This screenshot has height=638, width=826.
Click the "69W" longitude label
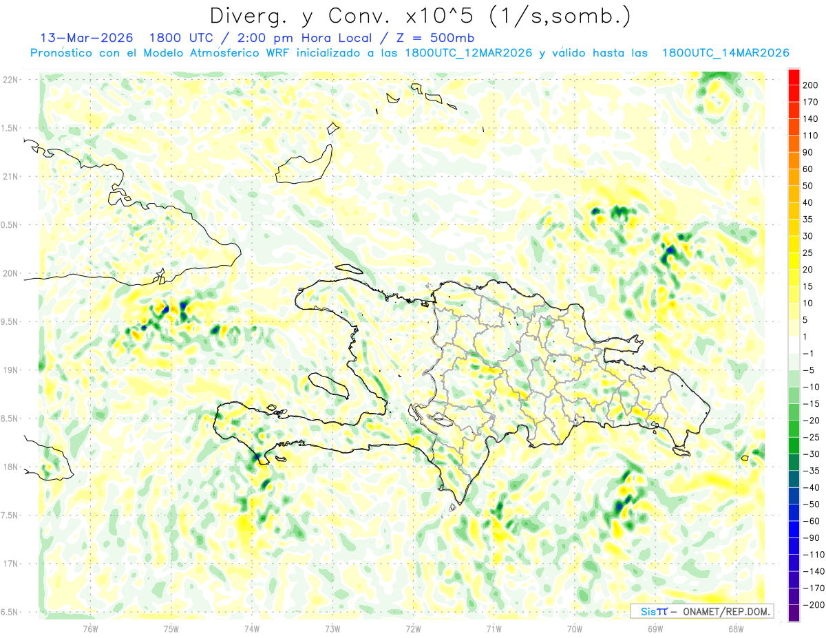tap(655, 629)
